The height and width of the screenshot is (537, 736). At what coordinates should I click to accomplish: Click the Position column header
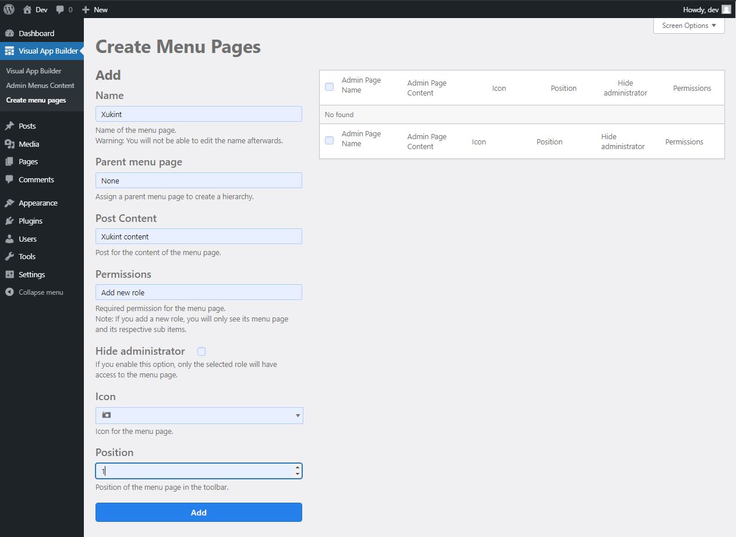[564, 88]
